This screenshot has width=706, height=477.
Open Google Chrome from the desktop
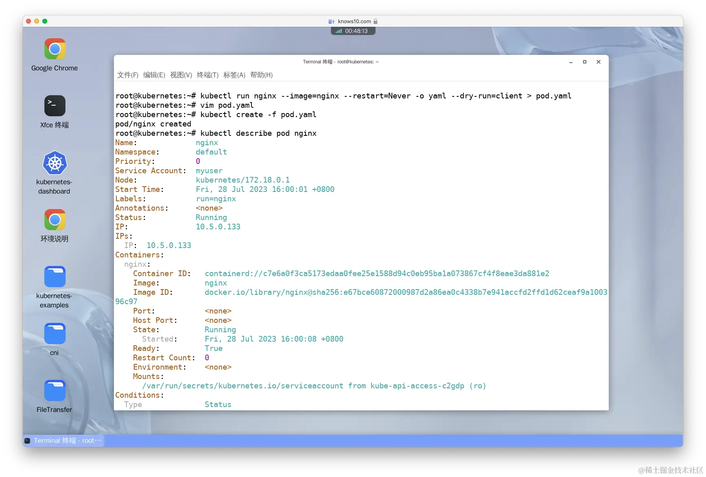[x=54, y=49]
